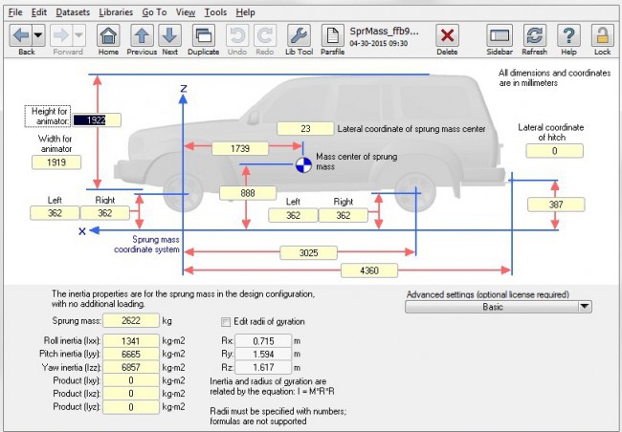Viewport: 622px width, 432px height.
Task: Toggle the Sidebar panel icon
Action: (x=500, y=35)
